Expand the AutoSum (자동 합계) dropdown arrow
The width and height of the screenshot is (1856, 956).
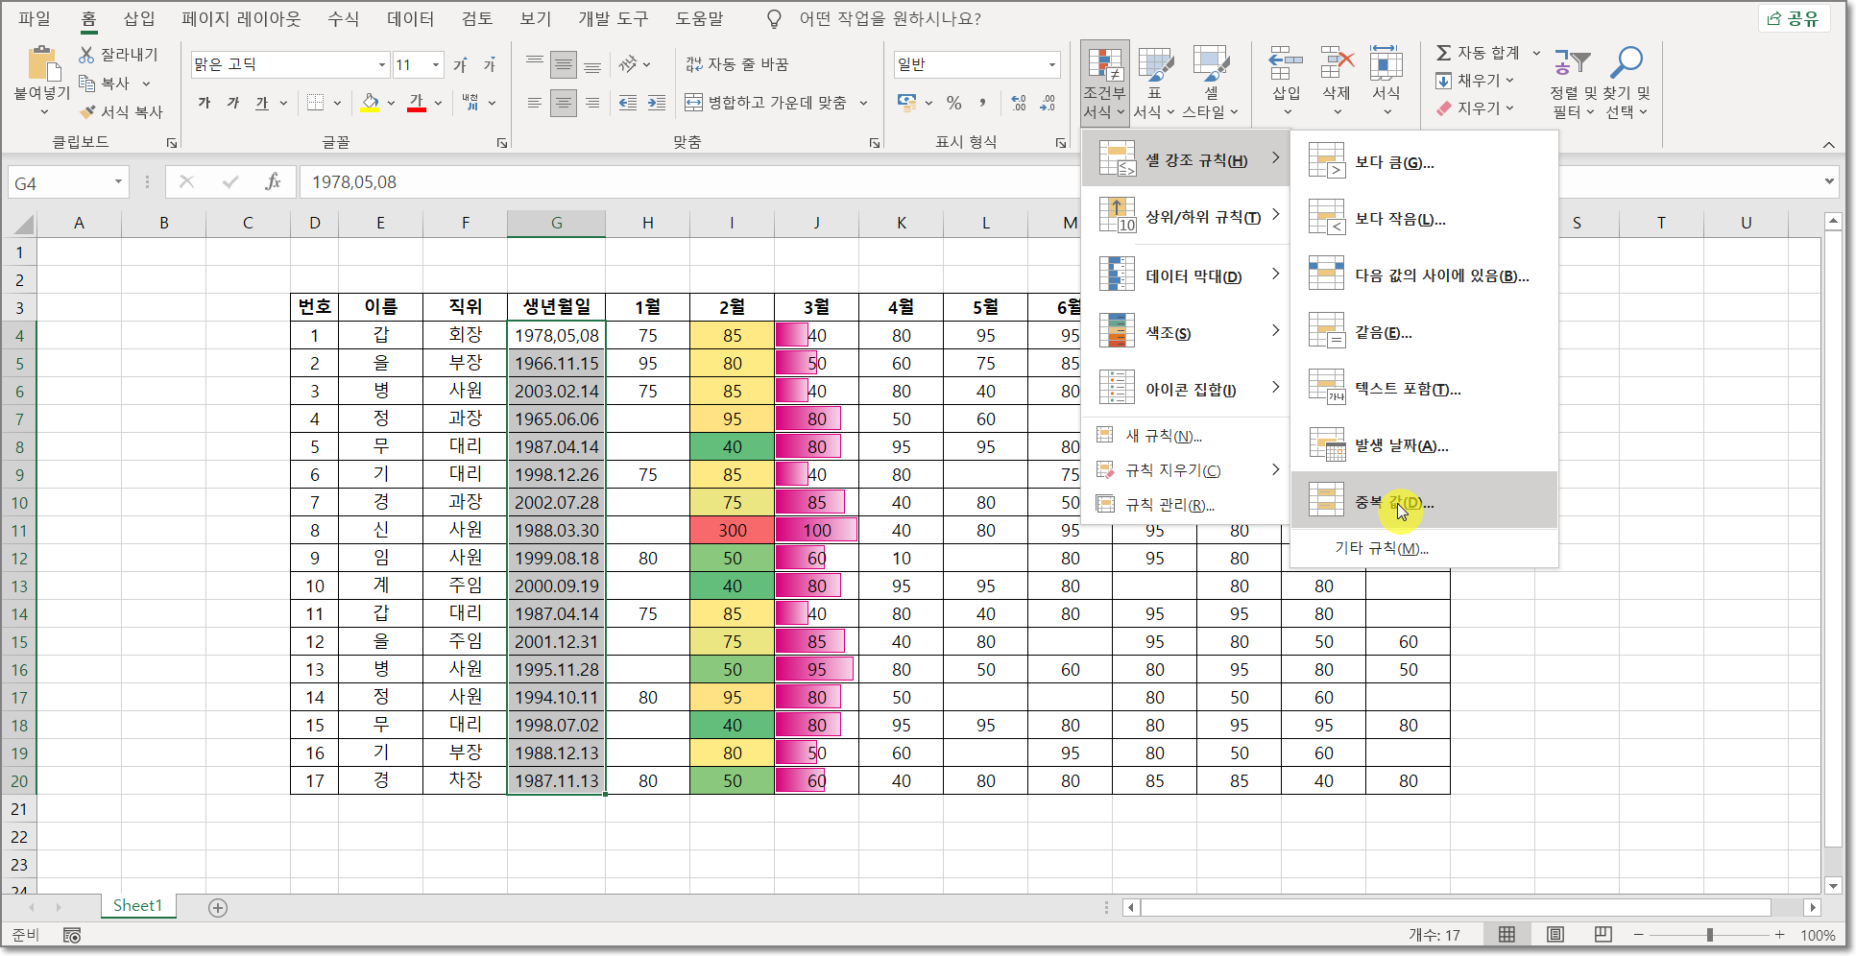[1536, 53]
